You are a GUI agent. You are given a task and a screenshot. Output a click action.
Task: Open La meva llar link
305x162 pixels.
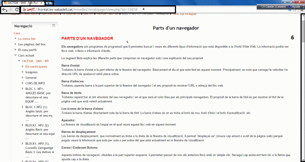pyautogui.click(x=27, y=39)
